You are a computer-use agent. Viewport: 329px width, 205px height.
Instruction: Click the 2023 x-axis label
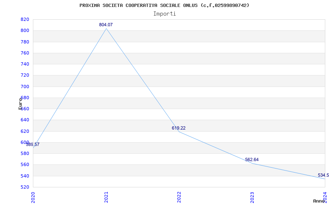point(252,197)
